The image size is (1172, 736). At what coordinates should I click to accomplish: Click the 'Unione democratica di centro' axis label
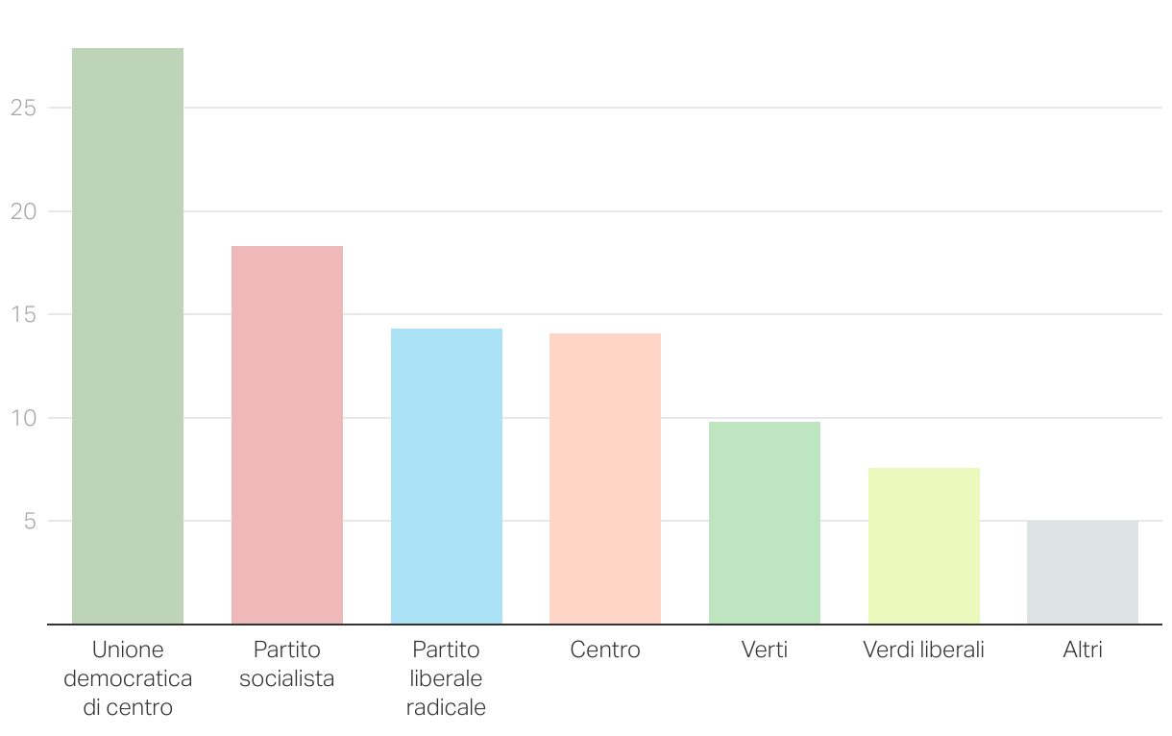pos(128,679)
